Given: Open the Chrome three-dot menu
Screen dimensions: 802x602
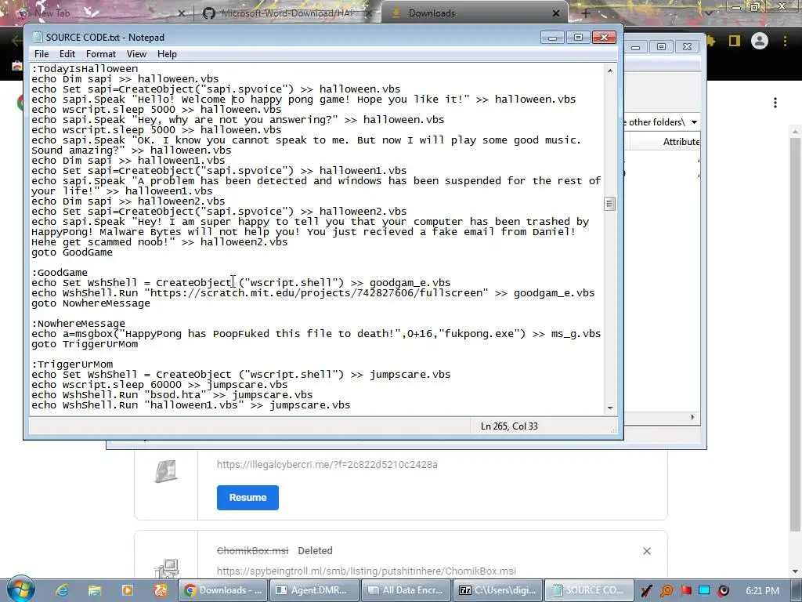Looking at the screenshot, I should point(785,41).
